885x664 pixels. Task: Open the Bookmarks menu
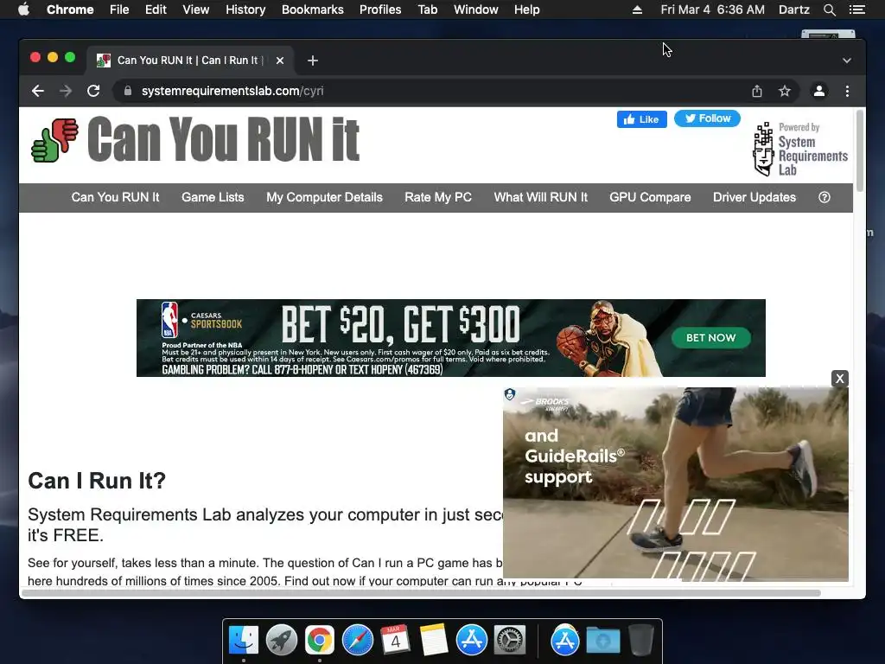pyautogui.click(x=313, y=10)
